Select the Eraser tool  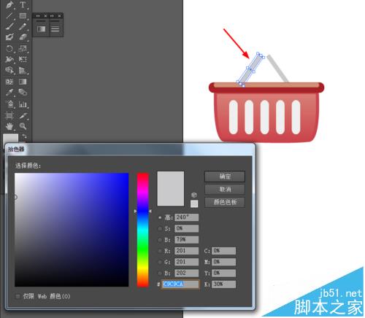pyautogui.click(x=23, y=37)
